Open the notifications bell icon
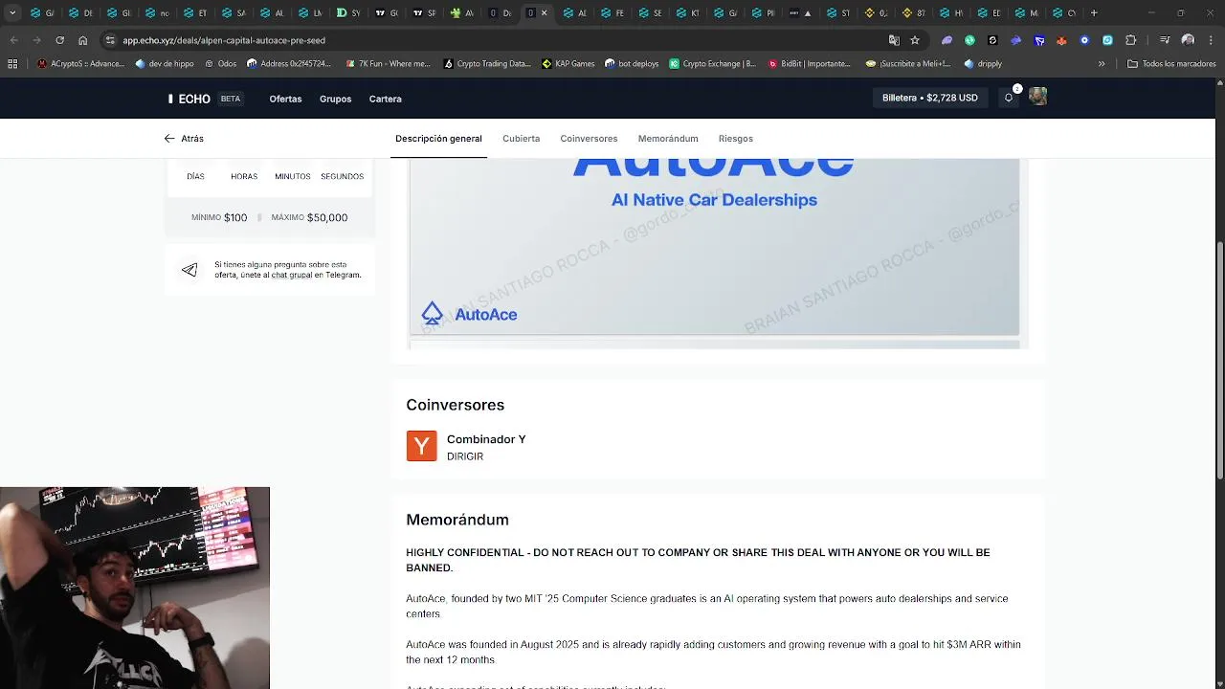1225x689 pixels. pyautogui.click(x=1009, y=98)
